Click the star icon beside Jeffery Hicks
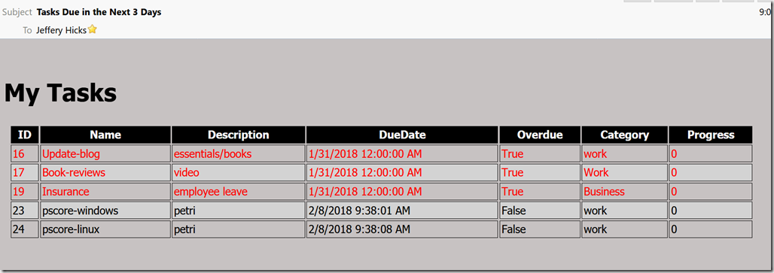This screenshot has height=273, width=774. click(x=93, y=29)
